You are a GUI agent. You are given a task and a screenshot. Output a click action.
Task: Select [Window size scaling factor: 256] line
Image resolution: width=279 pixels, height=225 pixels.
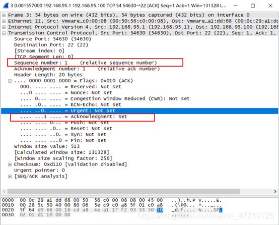[x=63, y=158]
